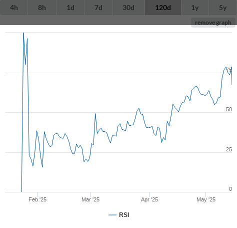Click the Feb '25 axis label
This screenshot has height=228, width=237.
[37, 199]
